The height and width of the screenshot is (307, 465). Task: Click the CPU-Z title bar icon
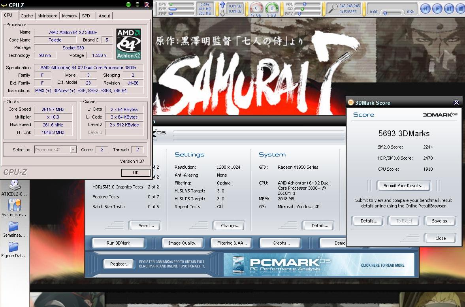pos(4,5)
